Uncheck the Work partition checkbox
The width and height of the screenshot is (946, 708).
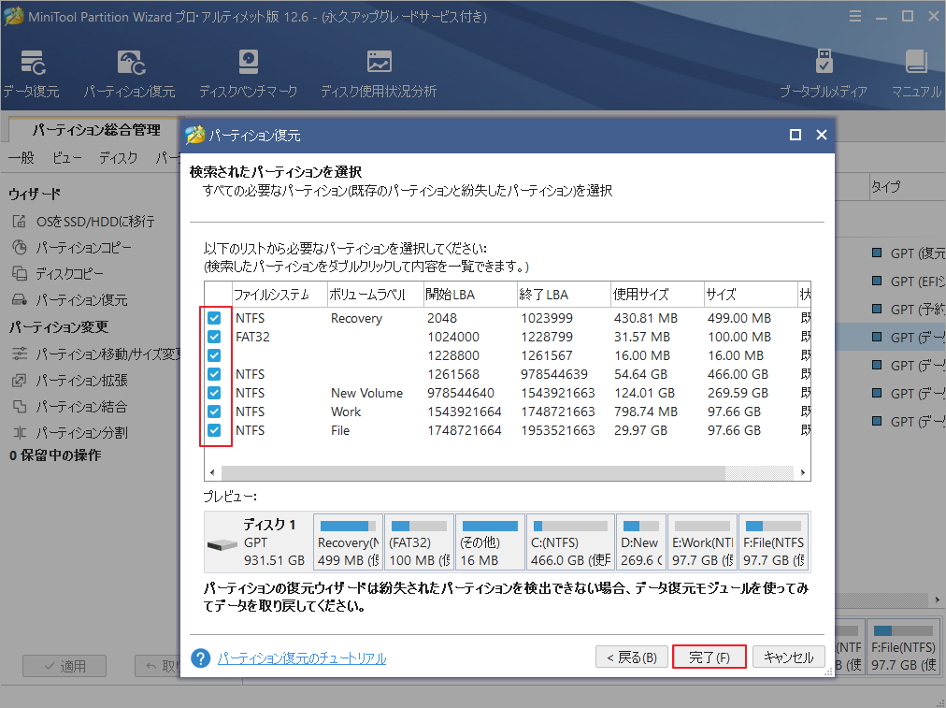pyautogui.click(x=214, y=412)
